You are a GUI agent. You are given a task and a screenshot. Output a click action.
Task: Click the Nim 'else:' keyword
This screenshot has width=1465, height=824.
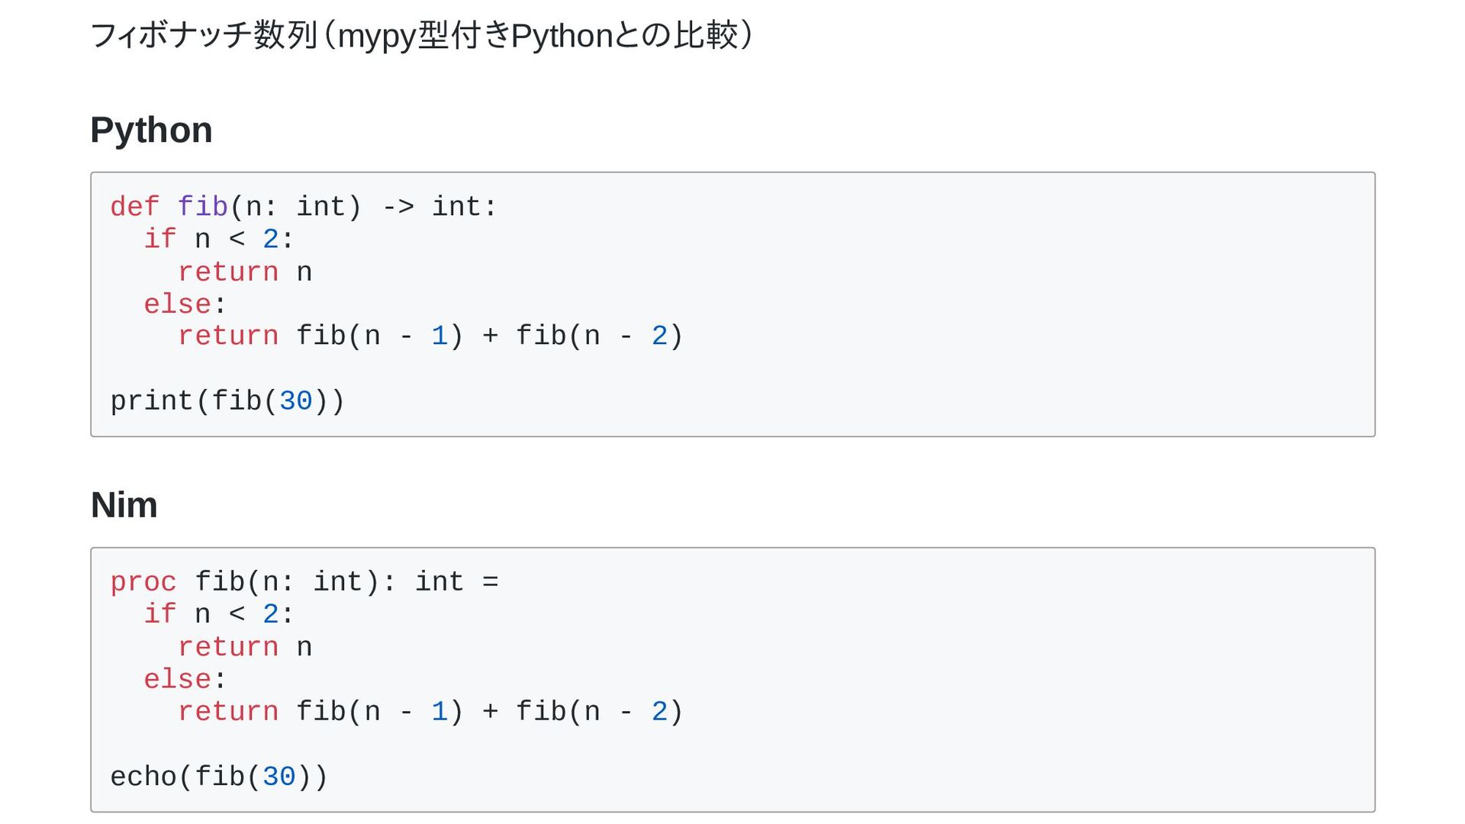pos(185,680)
